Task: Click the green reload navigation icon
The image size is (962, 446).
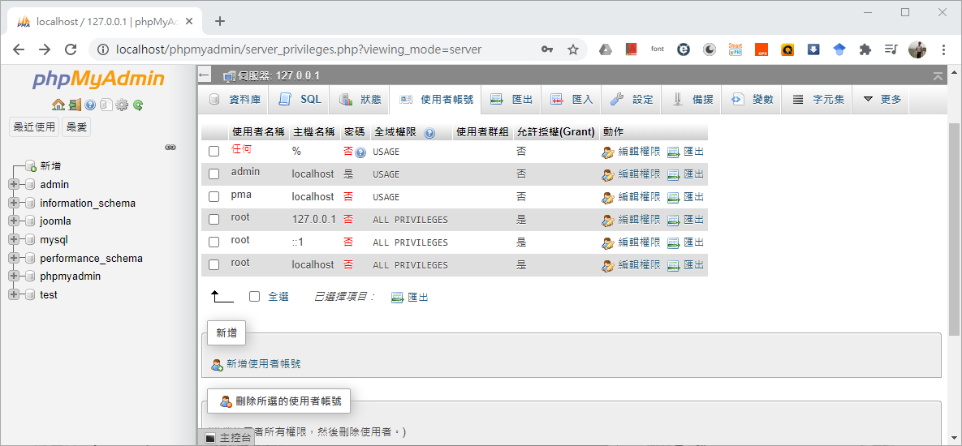Action: click(138, 105)
